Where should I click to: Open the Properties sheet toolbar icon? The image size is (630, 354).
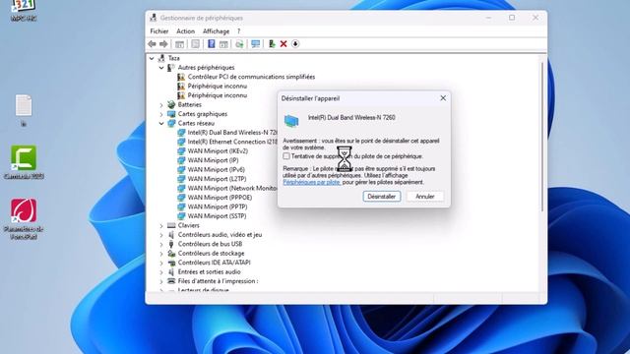[195, 44]
